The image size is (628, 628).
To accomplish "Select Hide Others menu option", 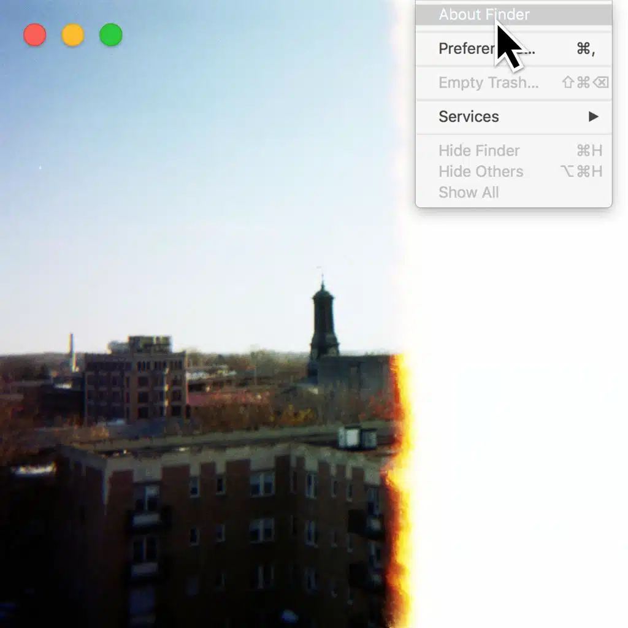I will tap(481, 172).
